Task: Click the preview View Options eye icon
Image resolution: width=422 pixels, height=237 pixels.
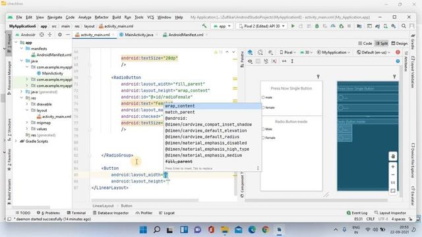Action: (250, 61)
